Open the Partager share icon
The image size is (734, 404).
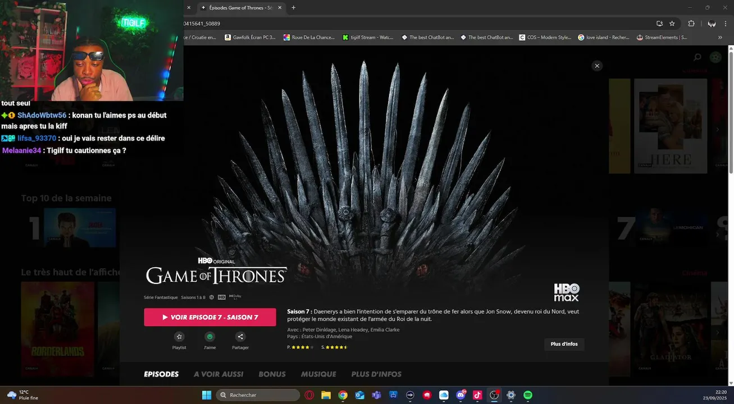click(x=240, y=337)
